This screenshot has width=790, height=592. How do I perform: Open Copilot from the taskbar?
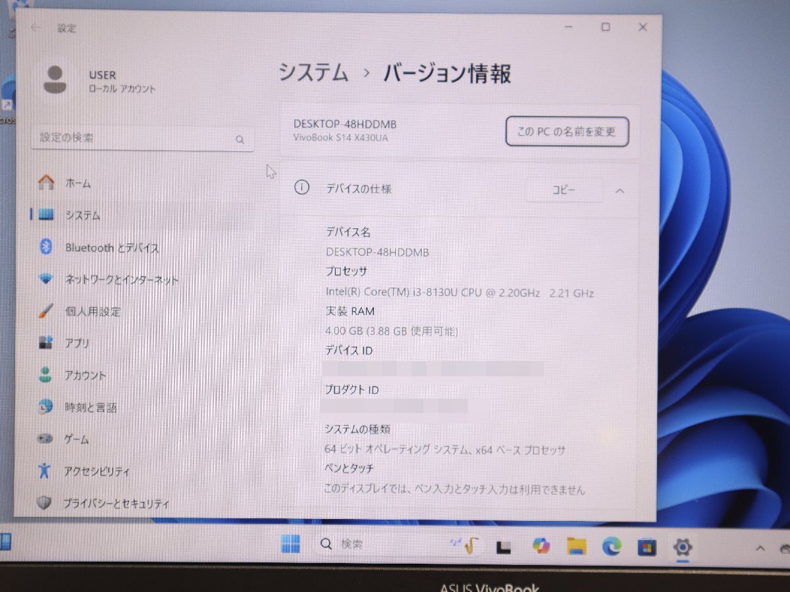pyautogui.click(x=541, y=546)
